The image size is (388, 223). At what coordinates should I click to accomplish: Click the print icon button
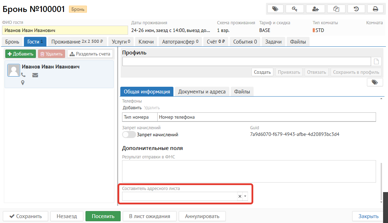pyautogui.click(x=375, y=9)
